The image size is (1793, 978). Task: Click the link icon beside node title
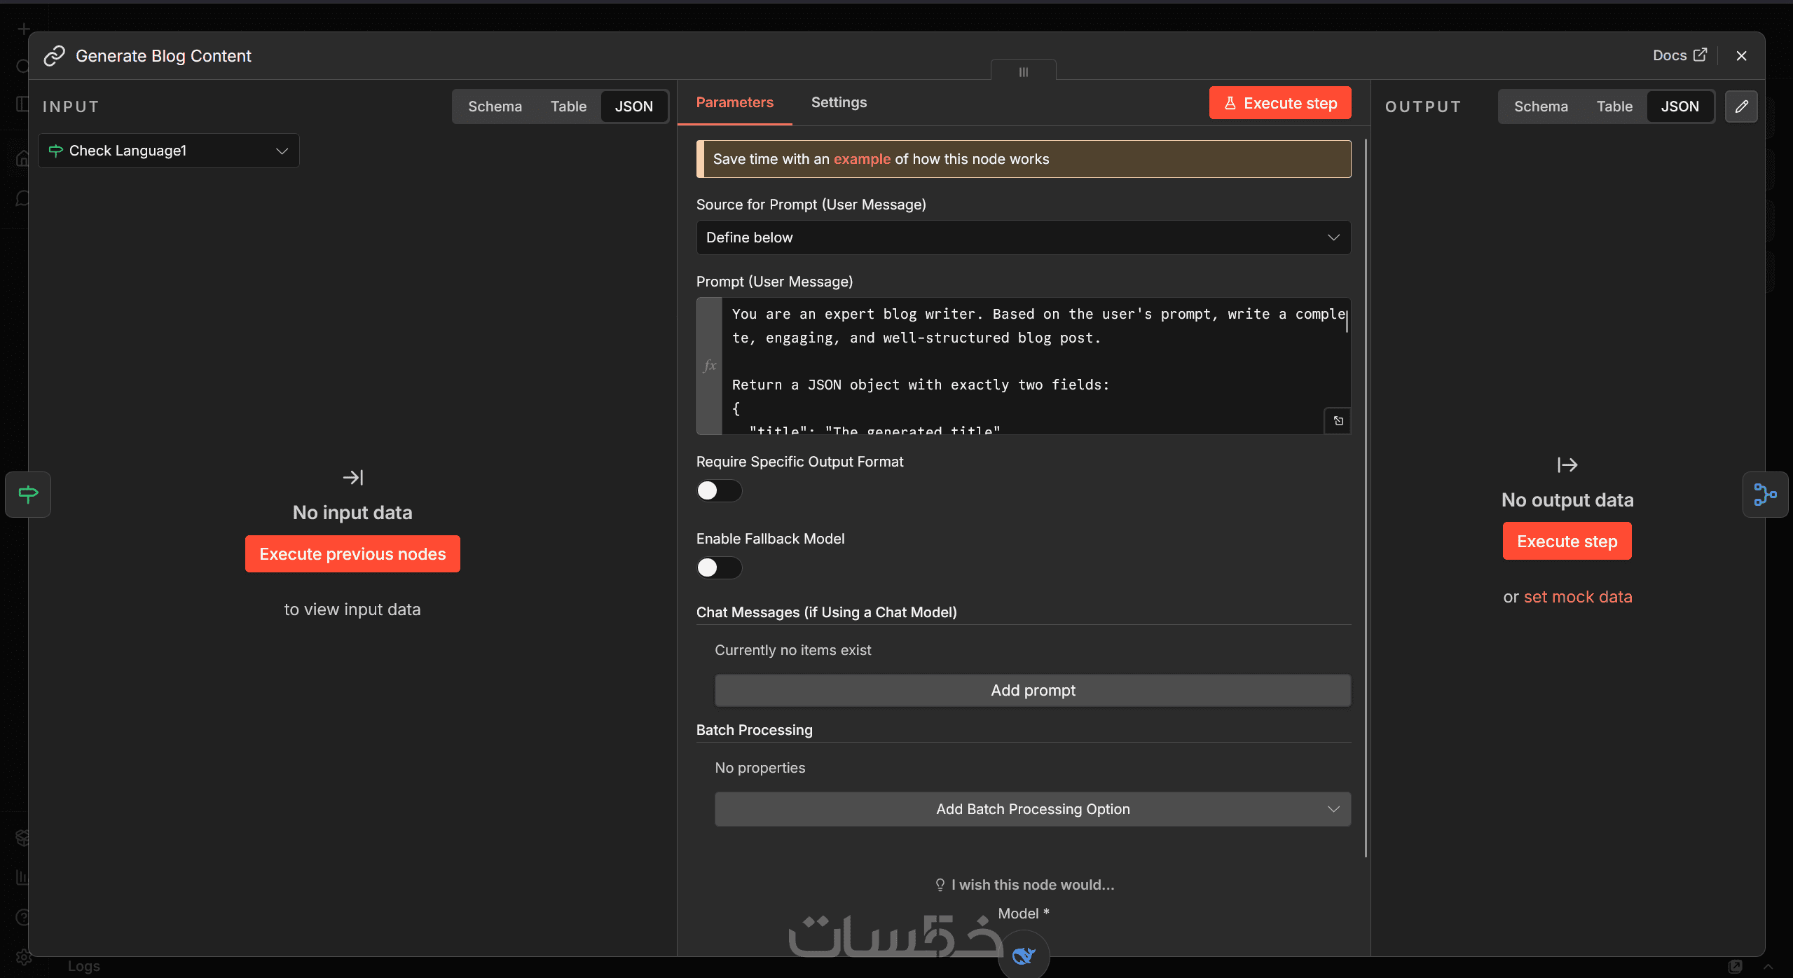click(54, 55)
